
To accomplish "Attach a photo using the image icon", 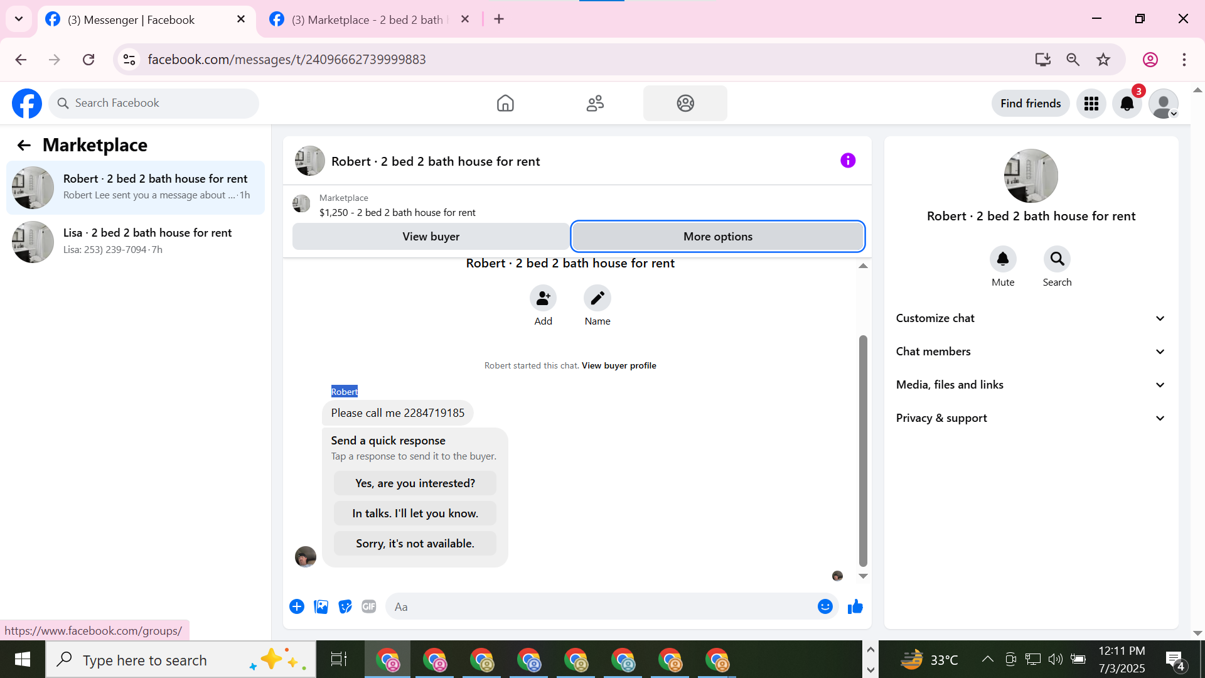I will coord(321,606).
